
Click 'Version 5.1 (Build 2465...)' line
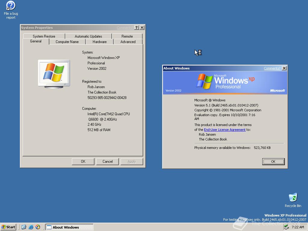pos(226,105)
